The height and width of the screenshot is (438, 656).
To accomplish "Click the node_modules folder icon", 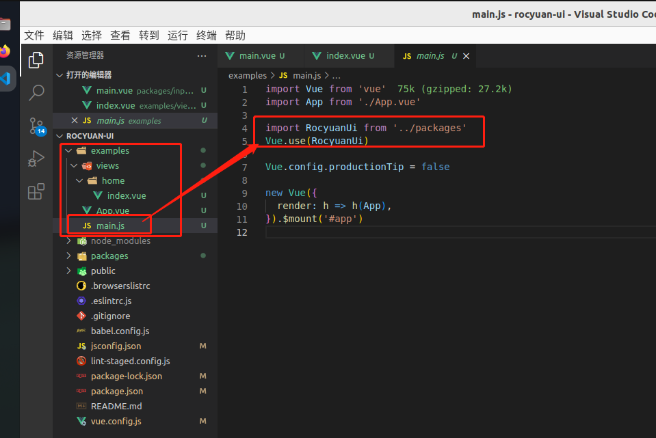I will coord(82,241).
